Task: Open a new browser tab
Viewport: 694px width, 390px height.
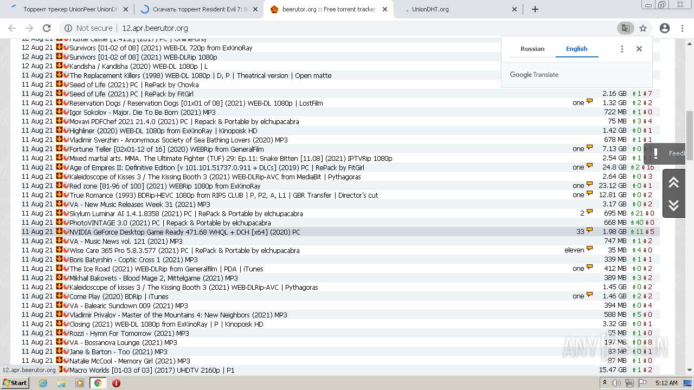Action: 535,9
